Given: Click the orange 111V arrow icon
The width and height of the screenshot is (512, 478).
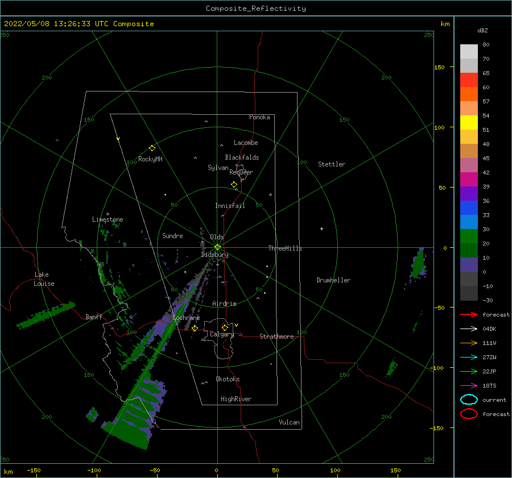Looking at the screenshot, I should (469, 343).
